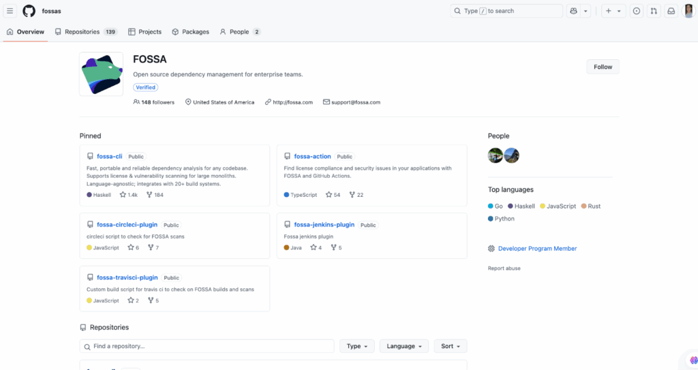Image resolution: width=698 pixels, height=370 pixels.
Task: Open the Language filter dropdown
Action: (x=404, y=346)
